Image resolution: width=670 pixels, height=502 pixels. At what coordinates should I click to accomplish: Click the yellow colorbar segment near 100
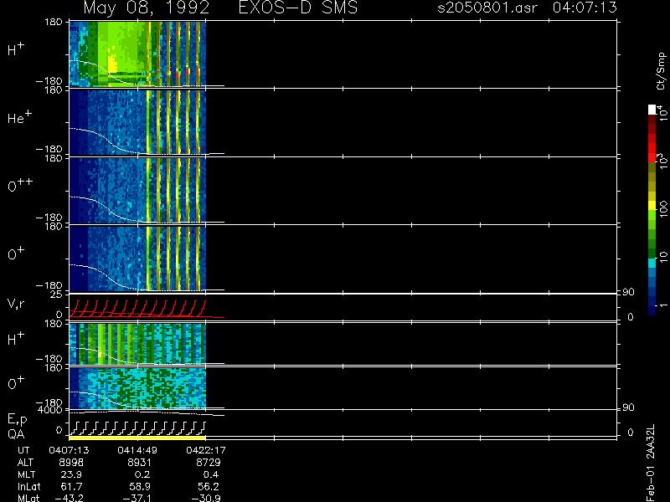(x=652, y=206)
